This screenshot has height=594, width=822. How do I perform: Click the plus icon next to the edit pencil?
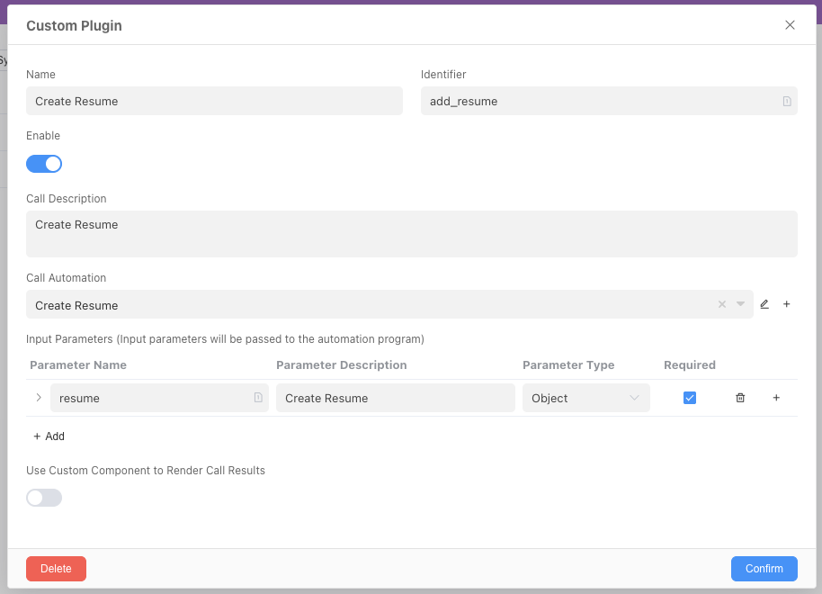[786, 304]
